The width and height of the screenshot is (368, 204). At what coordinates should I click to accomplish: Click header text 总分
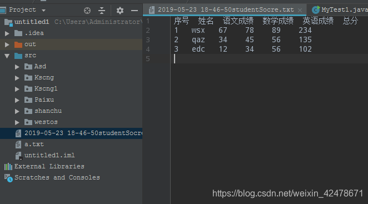click(x=350, y=21)
